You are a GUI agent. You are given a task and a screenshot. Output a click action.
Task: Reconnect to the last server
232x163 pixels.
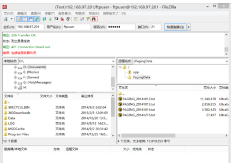coord(68,19)
